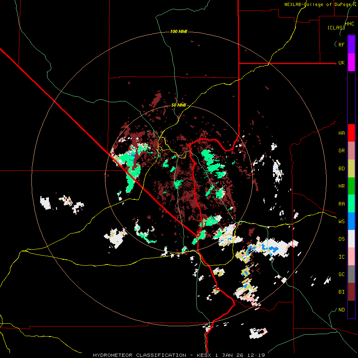Select the GC gray legend swatch

[351, 274]
